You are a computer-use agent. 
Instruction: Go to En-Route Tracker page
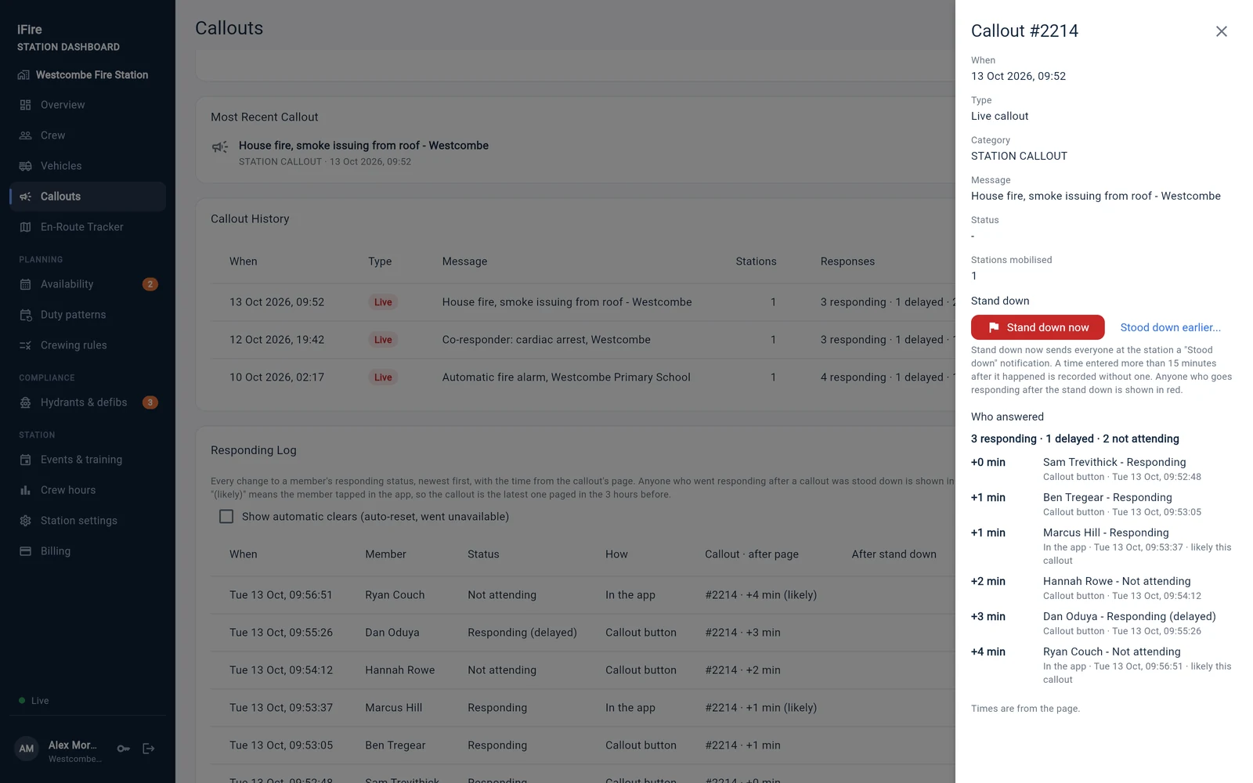tap(88, 227)
